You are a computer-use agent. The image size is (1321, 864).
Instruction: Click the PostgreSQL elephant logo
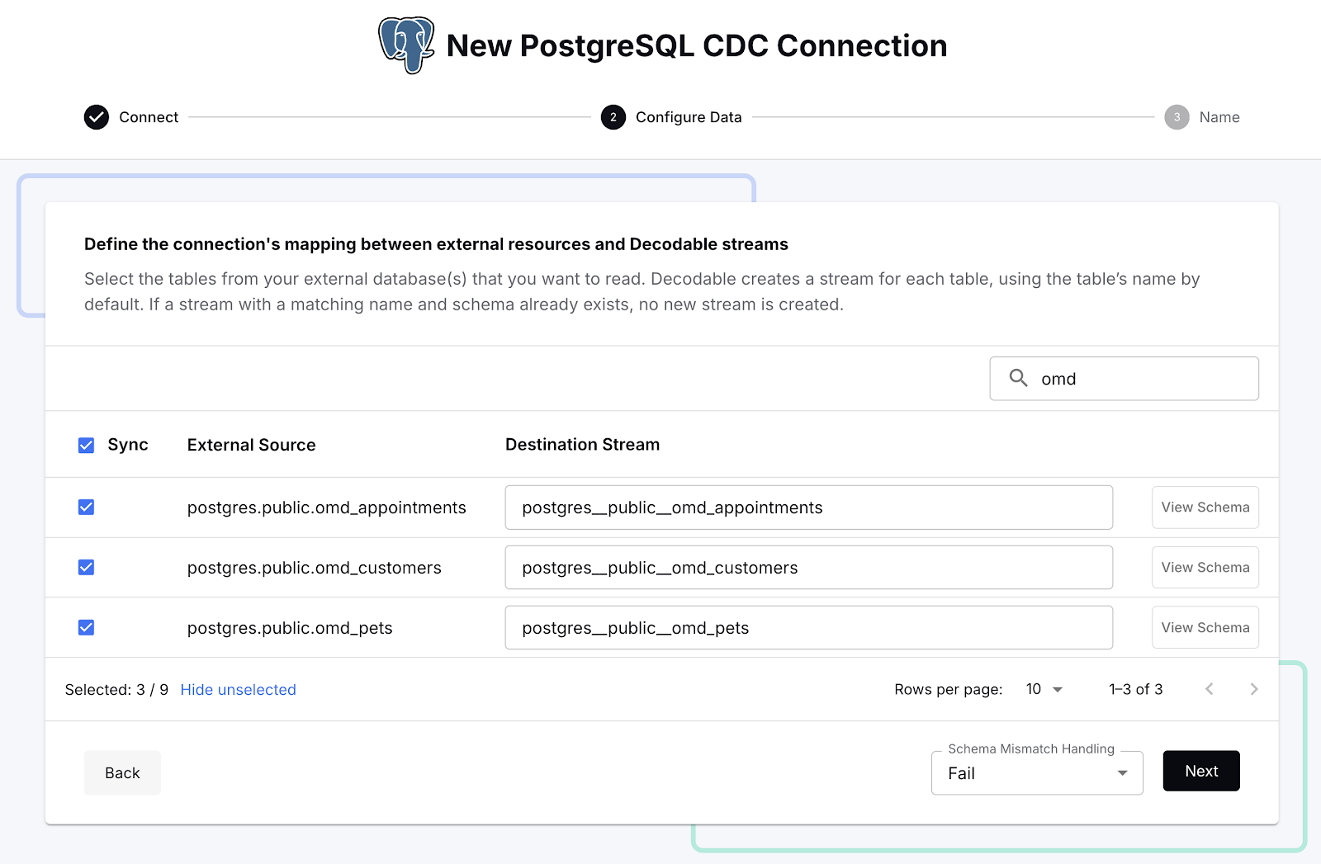(406, 45)
